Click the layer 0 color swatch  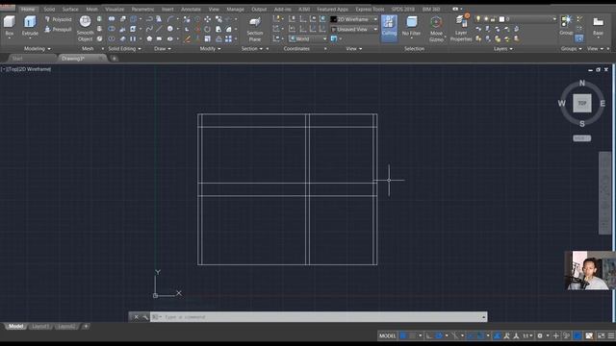point(501,19)
